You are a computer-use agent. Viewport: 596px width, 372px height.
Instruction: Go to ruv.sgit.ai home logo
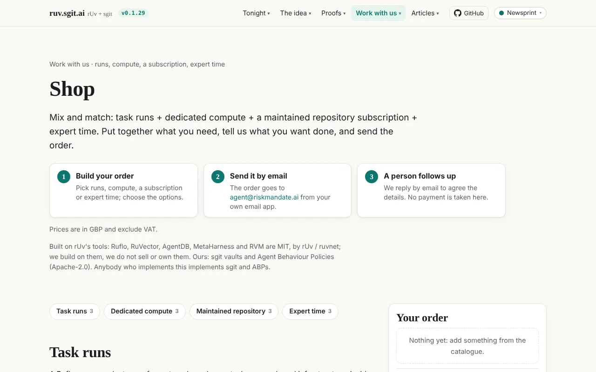tap(67, 13)
